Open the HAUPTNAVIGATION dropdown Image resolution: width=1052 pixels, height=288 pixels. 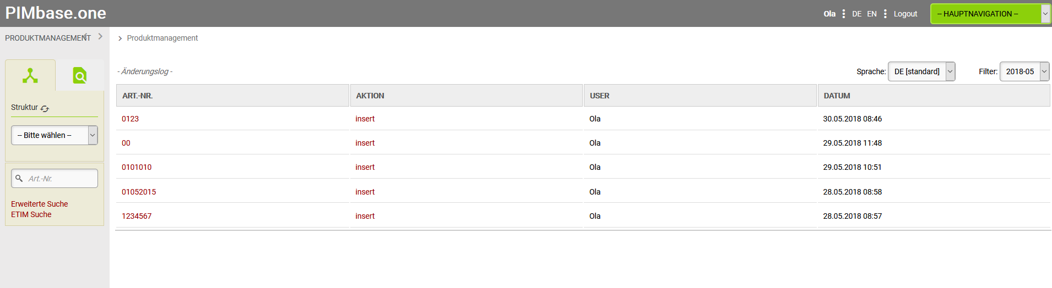[x=990, y=14]
